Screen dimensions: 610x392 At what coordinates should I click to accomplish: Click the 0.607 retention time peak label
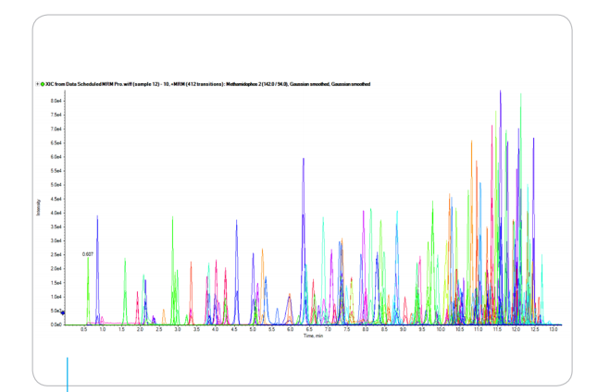[87, 253]
